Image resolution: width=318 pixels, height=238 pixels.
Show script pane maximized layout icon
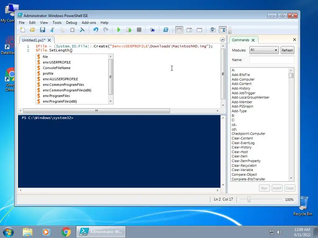coord(199,30)
